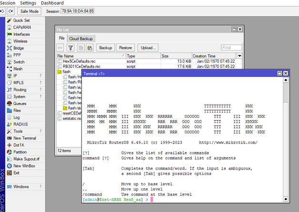Maximize the File List window
The width and height of the screenshot is (299, 212).
pos(234,29)
